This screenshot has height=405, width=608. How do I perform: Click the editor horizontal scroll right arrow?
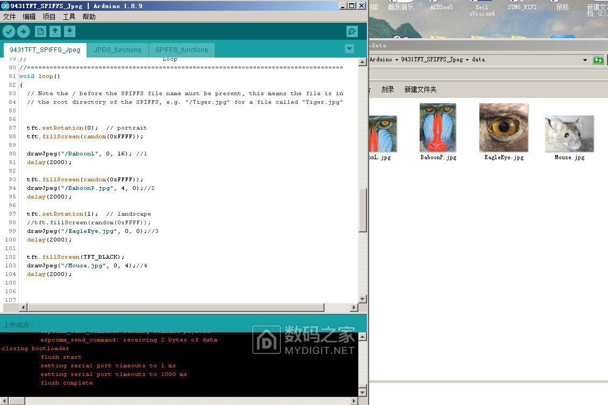click(354, 307)
